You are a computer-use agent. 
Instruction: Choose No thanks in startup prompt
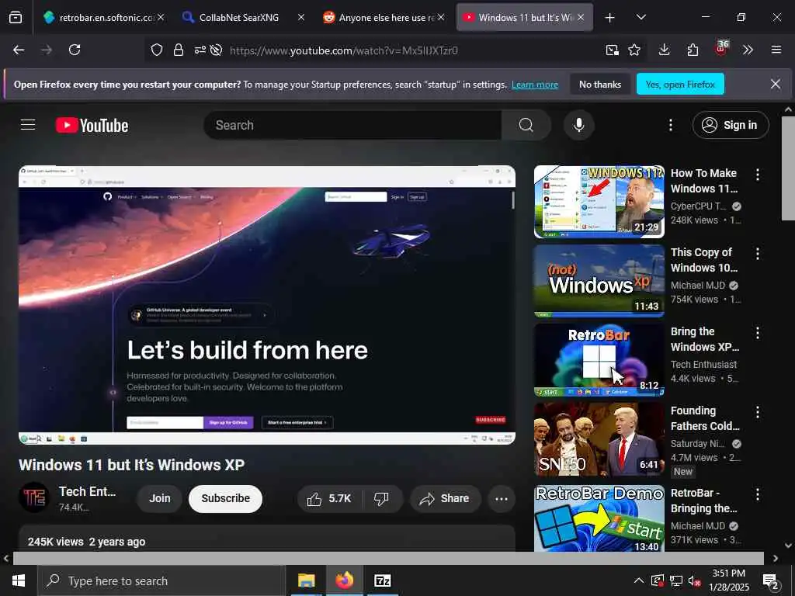pyautogui.click(x=600, y=85)
